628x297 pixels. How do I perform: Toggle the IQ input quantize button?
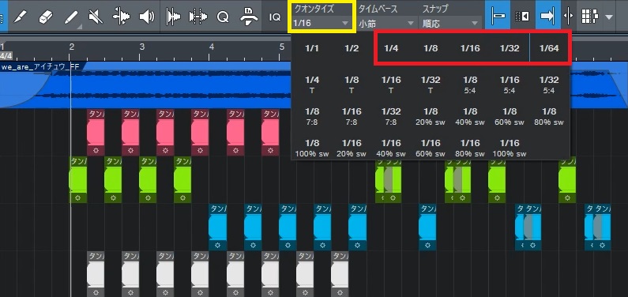click(x=275, y=17)
